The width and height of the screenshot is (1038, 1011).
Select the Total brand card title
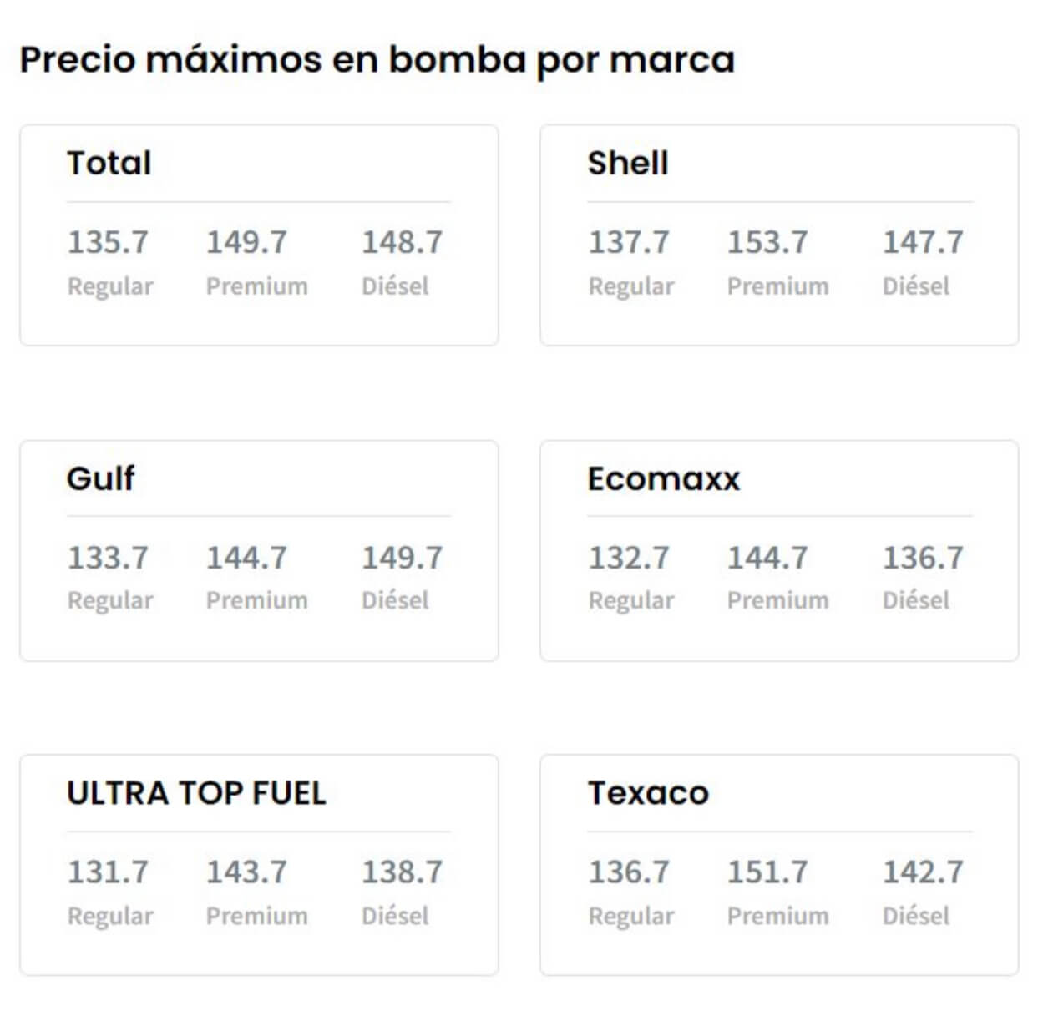109,163
